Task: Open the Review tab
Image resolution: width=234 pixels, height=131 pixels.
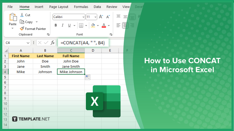Action: [112, 7]
